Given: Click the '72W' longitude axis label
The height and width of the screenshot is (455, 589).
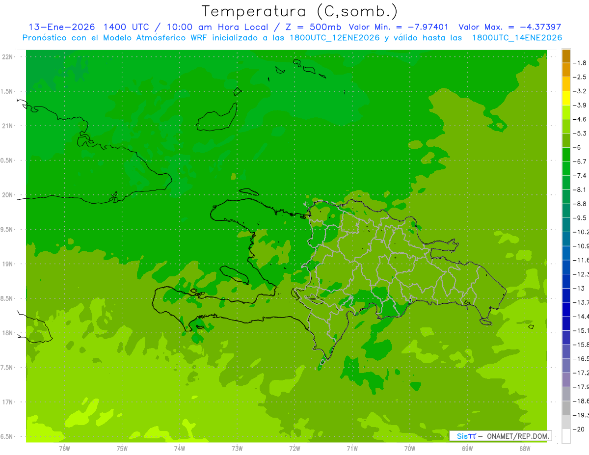Looking at the screenshot, I should pos(294,449).
